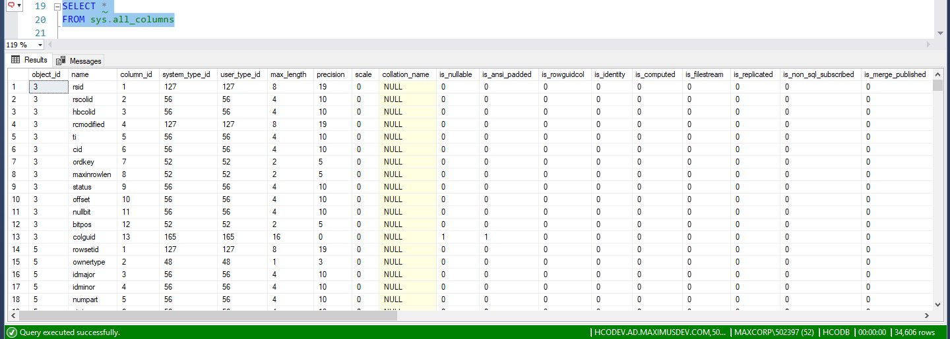This screenshot has height=339, width=950.
Task: Select the user_type_id column header
Action: [242, 74]
